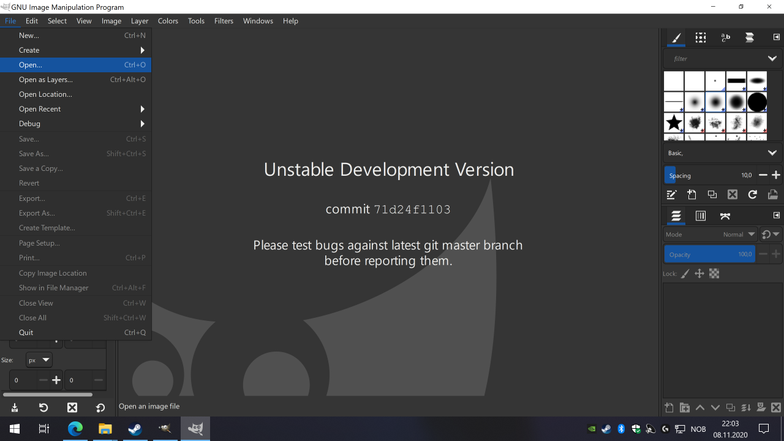Open the Size unit 'px' dropdown
The image size is (784, 441).
[39, 360]
